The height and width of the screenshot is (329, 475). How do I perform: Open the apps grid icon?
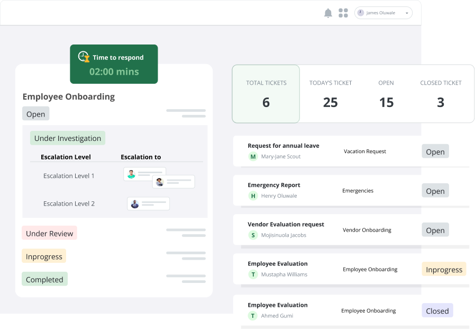coord(343,13)
